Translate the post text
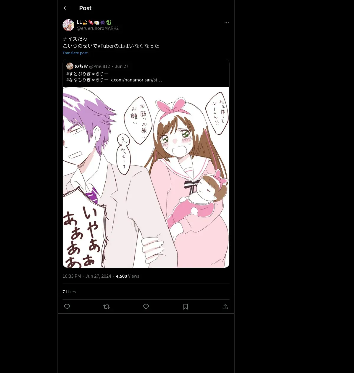The image size is (354, 373). [x=75, y=53]
